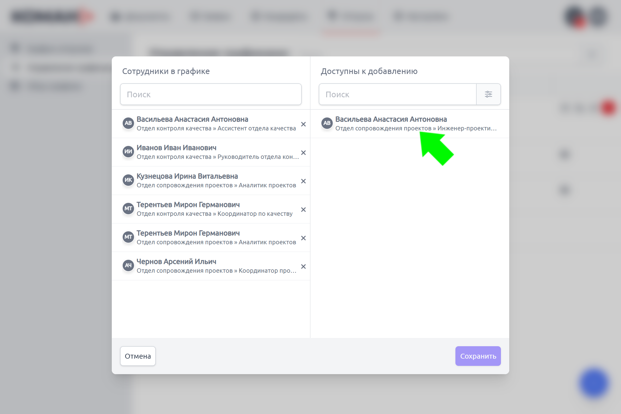Click the ИИ avatar of Иванов
This screenshot has width=621, height=414.
pyautogui.click(x=128, y=152)
